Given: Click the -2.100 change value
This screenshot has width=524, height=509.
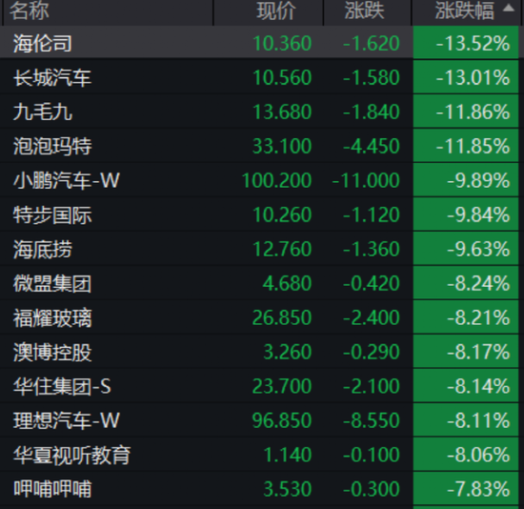Looking at the screenshot, I should (372, 386).
